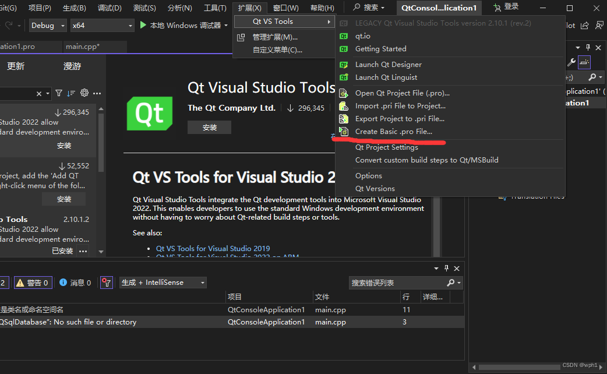607x374 pixels.
Task: Click the 搜索错误列表 search field
Action: [402, 283]
